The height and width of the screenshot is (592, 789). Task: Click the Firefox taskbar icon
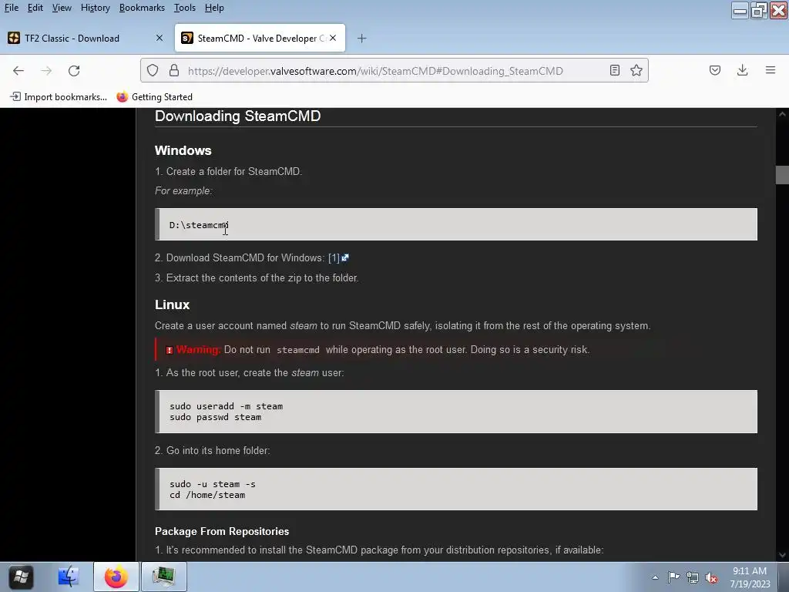pos(116,577)
